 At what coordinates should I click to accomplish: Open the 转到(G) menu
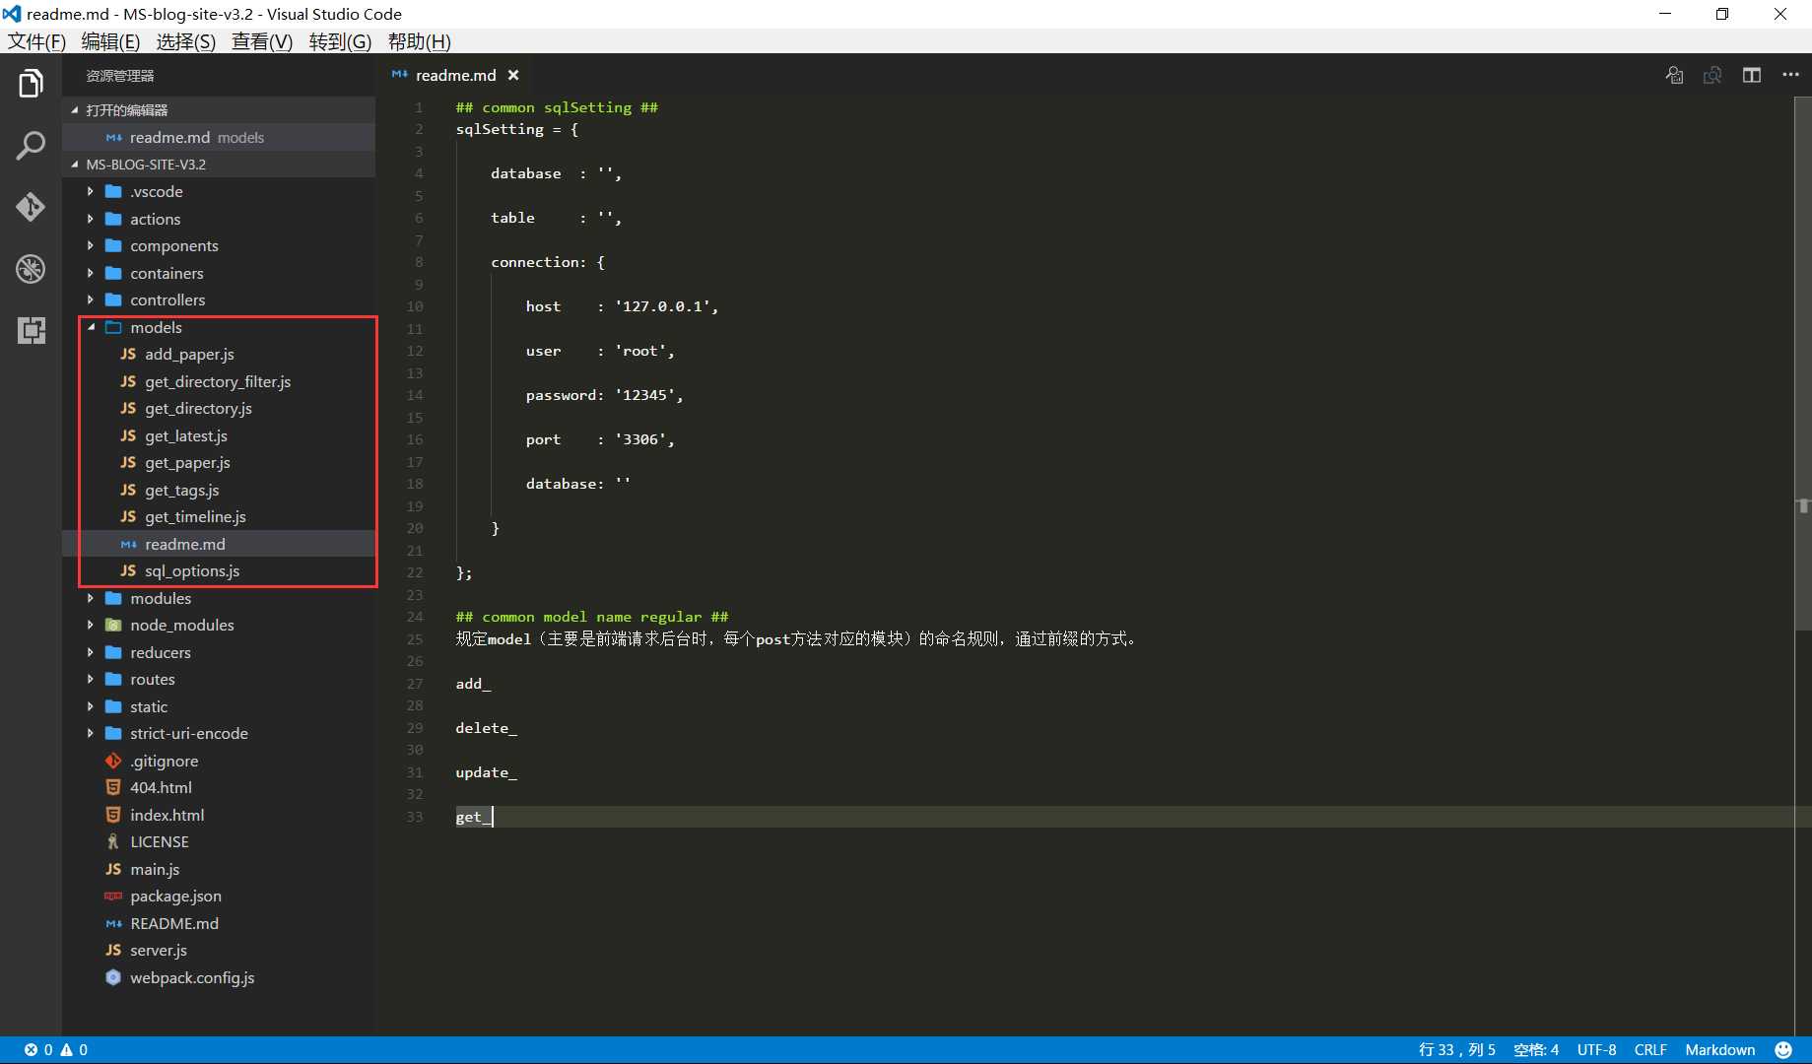[340, 41]
